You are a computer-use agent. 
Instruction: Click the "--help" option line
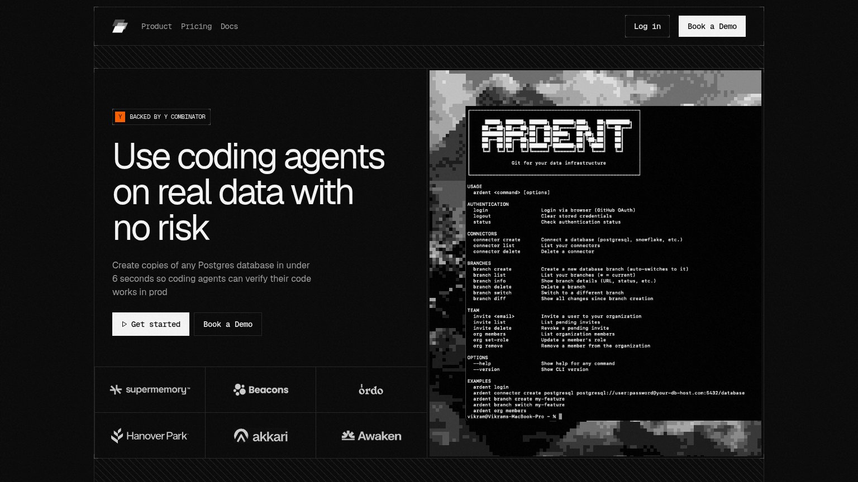coord(544,363)
